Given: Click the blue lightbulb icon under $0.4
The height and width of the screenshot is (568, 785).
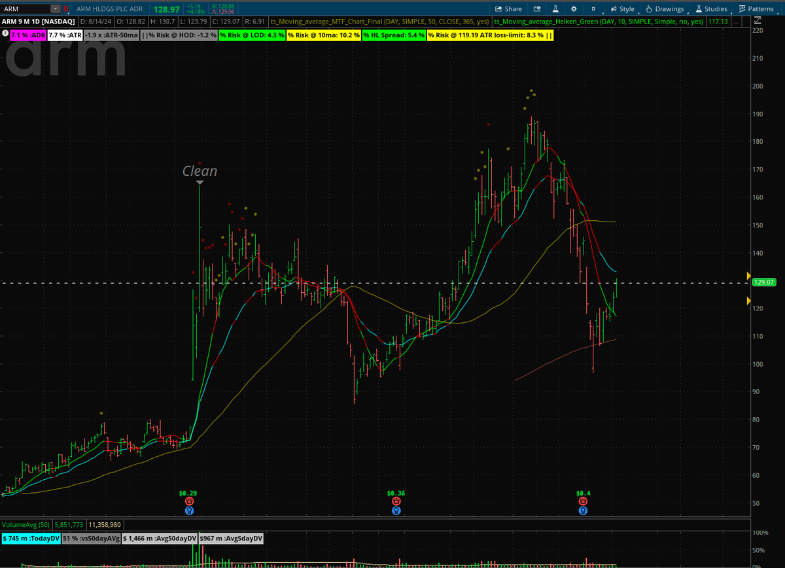Looking at the screenshot, I should click(583, 510).
